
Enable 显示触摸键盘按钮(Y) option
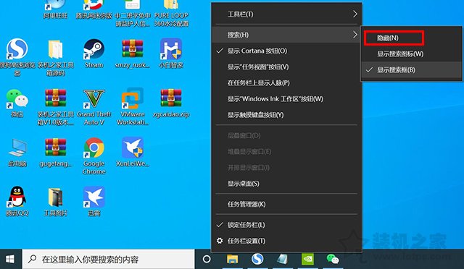[x=286, y=114]
